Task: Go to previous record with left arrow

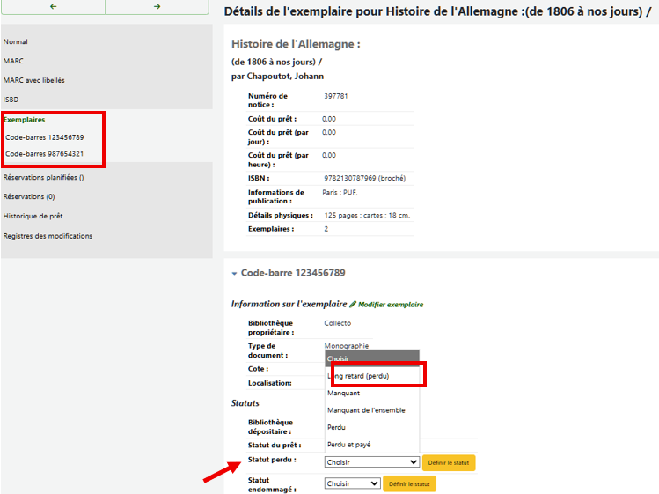Action: point(53,7)
